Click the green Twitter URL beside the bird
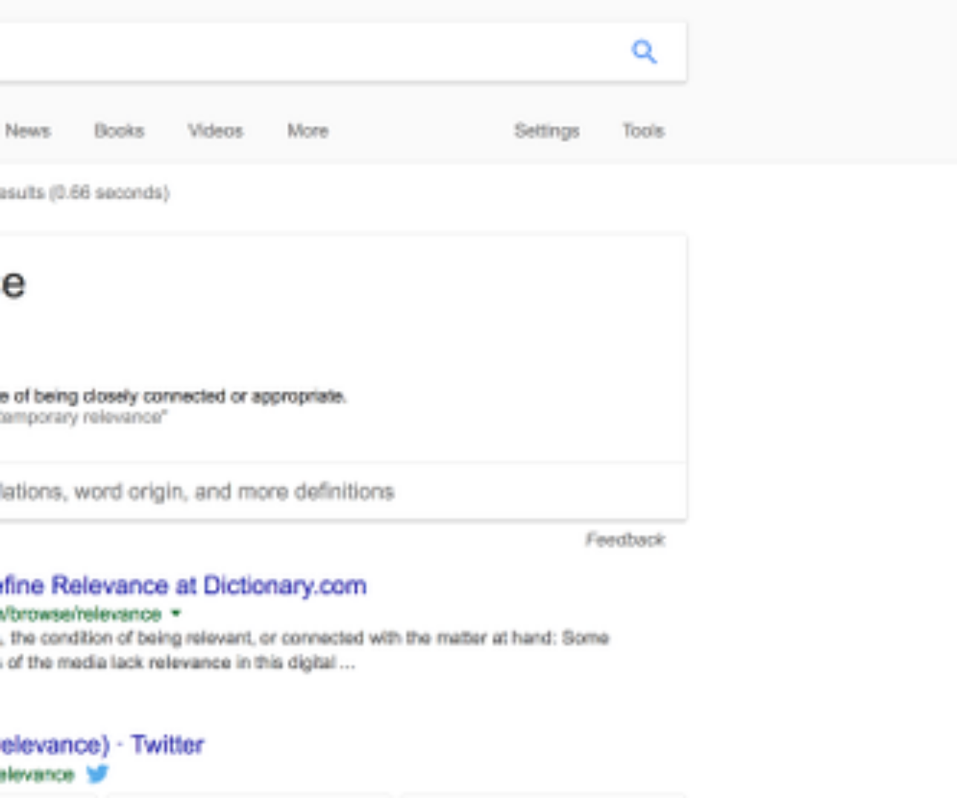Viewport: 957px width, 798px height. click(37, 774)
